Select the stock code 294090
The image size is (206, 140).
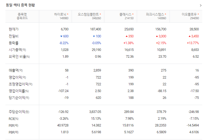click(194, 18)
